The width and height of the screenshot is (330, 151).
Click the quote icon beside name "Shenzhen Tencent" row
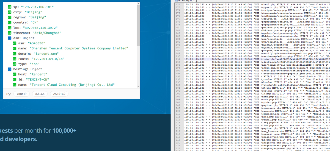(15, 48)
